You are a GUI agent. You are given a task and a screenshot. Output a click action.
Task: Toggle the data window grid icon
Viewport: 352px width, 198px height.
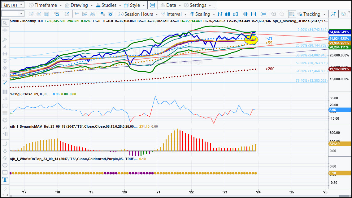coord(292,14)
